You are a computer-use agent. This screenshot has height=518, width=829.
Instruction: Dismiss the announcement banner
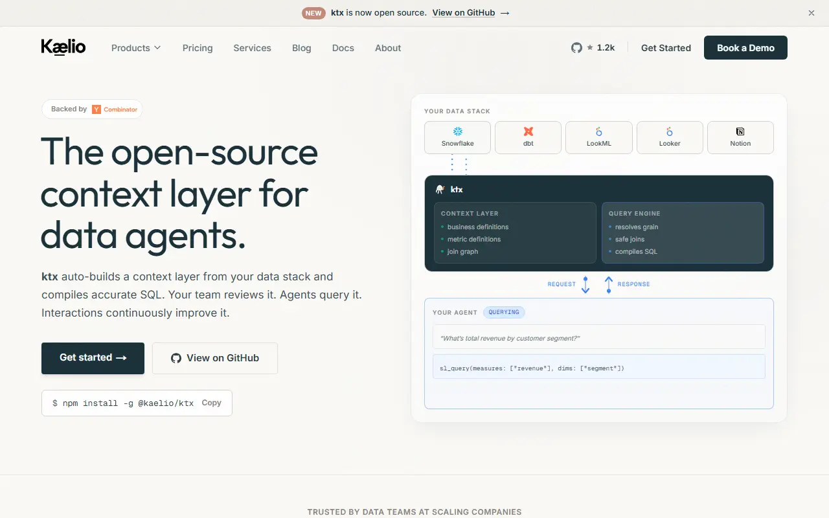812,13
